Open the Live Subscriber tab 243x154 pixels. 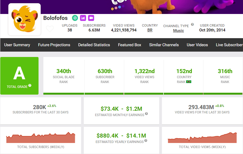pos(229,45)
